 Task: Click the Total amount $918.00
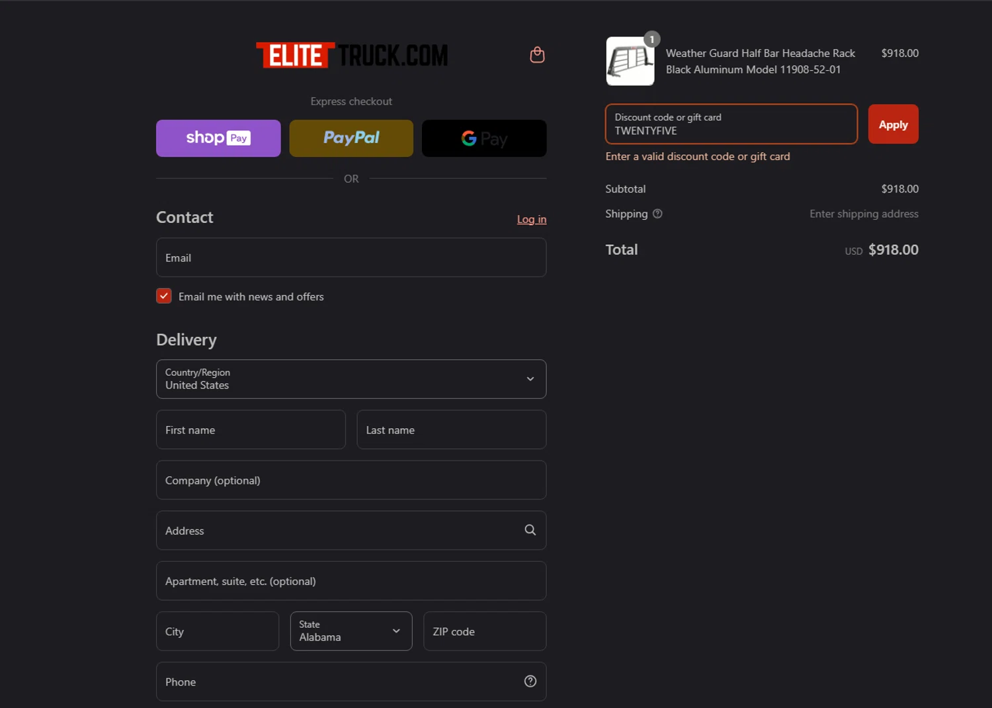pos(893,249)
